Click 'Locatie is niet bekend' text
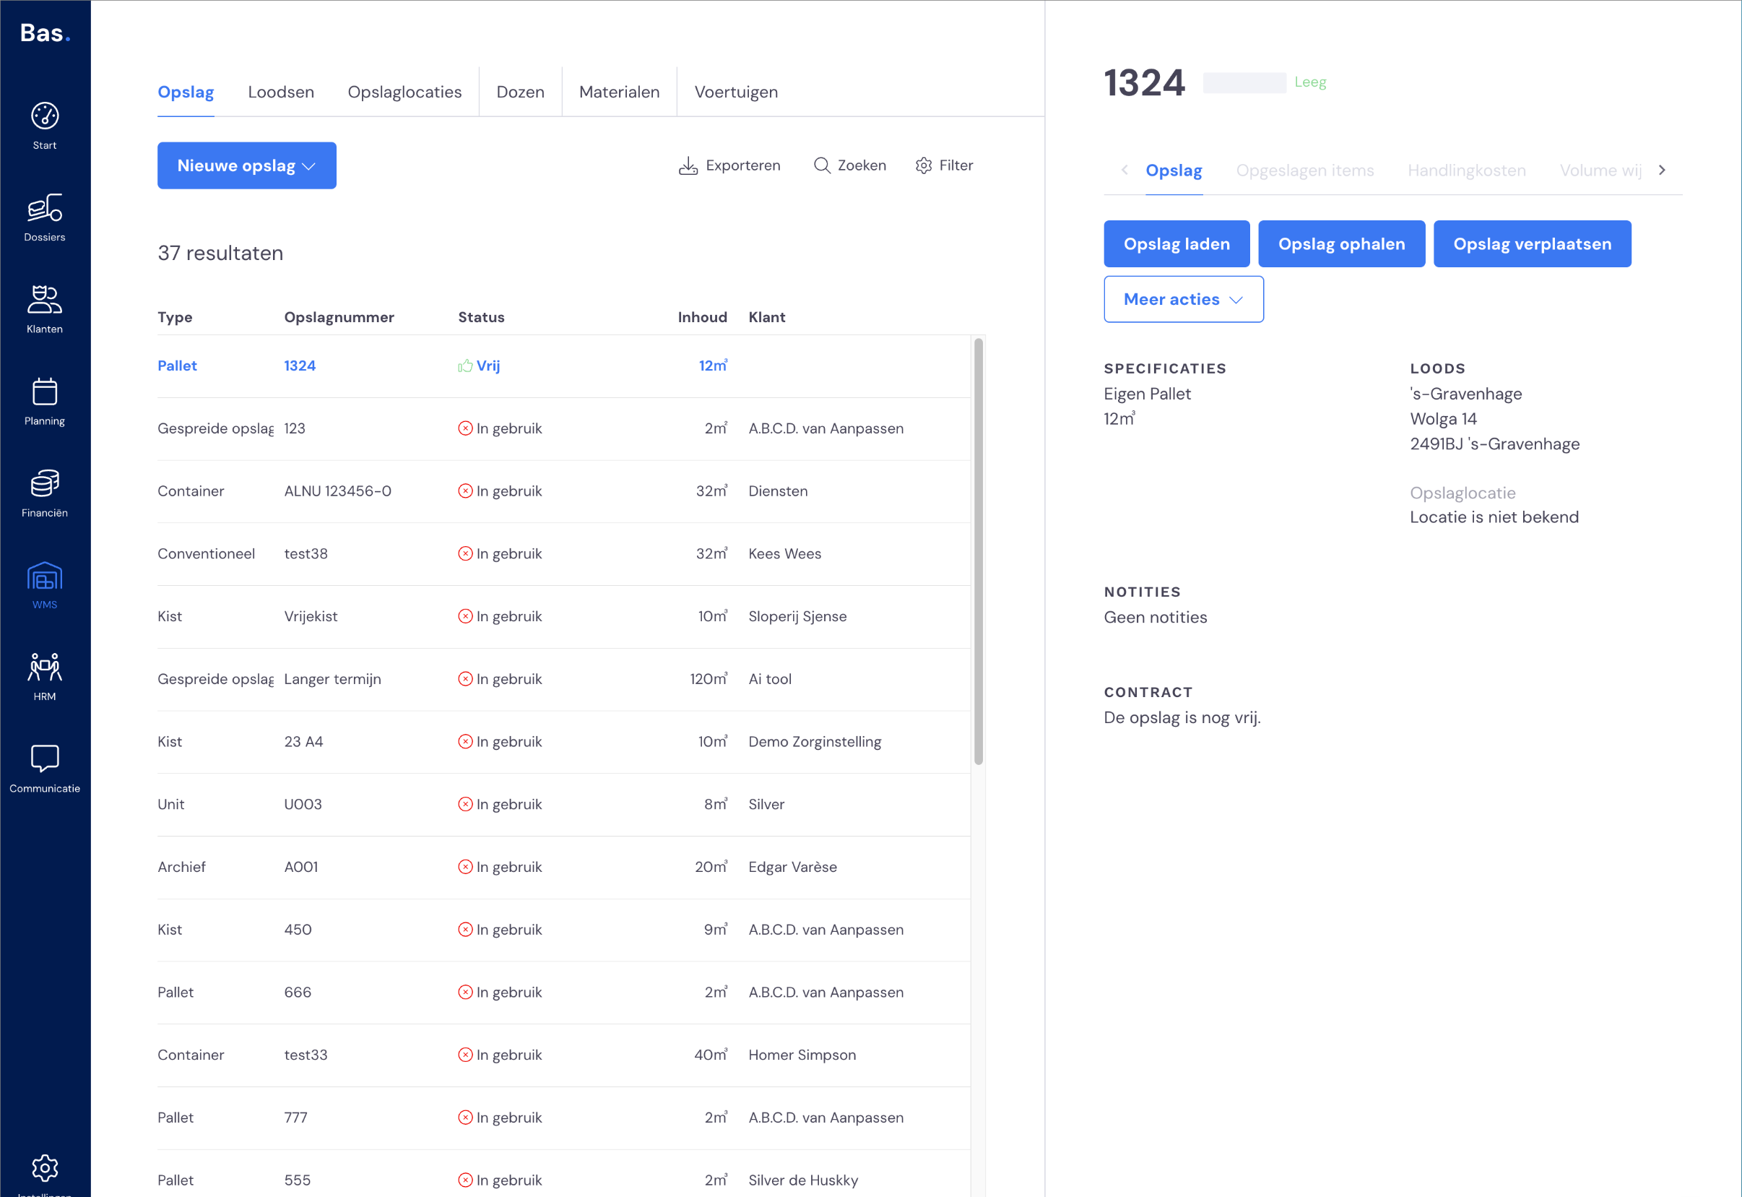The height and width of the screenshot is (1197, 1742). point(1494,517)
